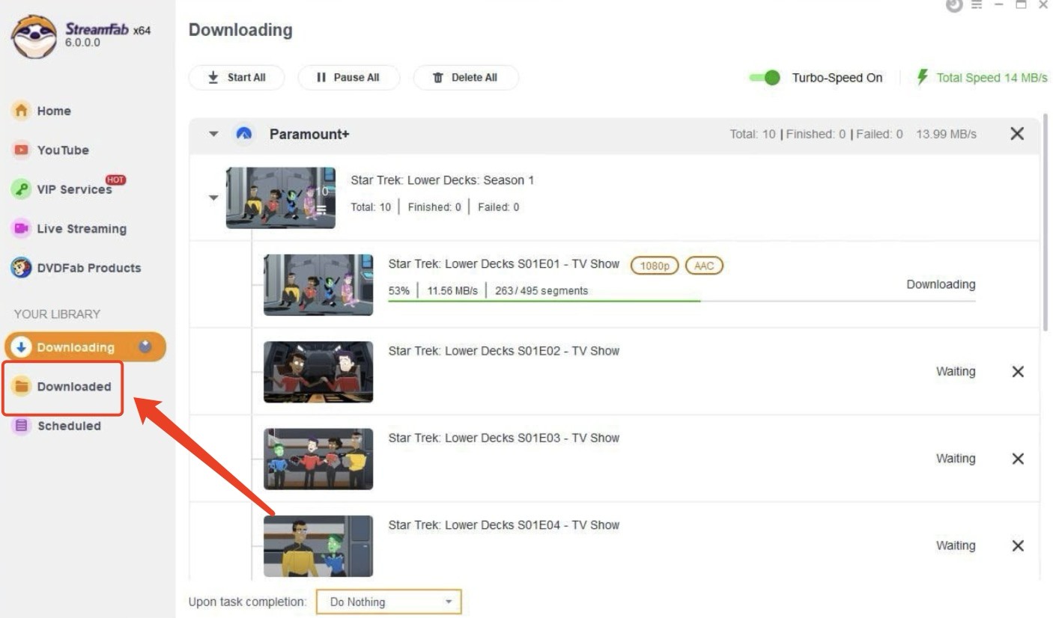1053x618 pixels.
Task: Click the '263 / 495 segments' text
Action: point(541,290)
